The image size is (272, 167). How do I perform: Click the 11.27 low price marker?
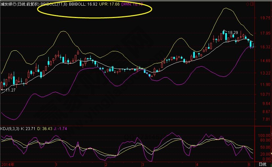[x=10, y=90]
